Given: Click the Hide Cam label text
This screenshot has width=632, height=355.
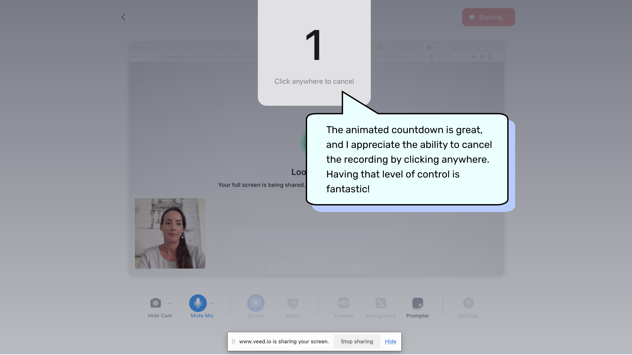Looking at the screenshot, I should pyautogui.click(x=160, y=316).
